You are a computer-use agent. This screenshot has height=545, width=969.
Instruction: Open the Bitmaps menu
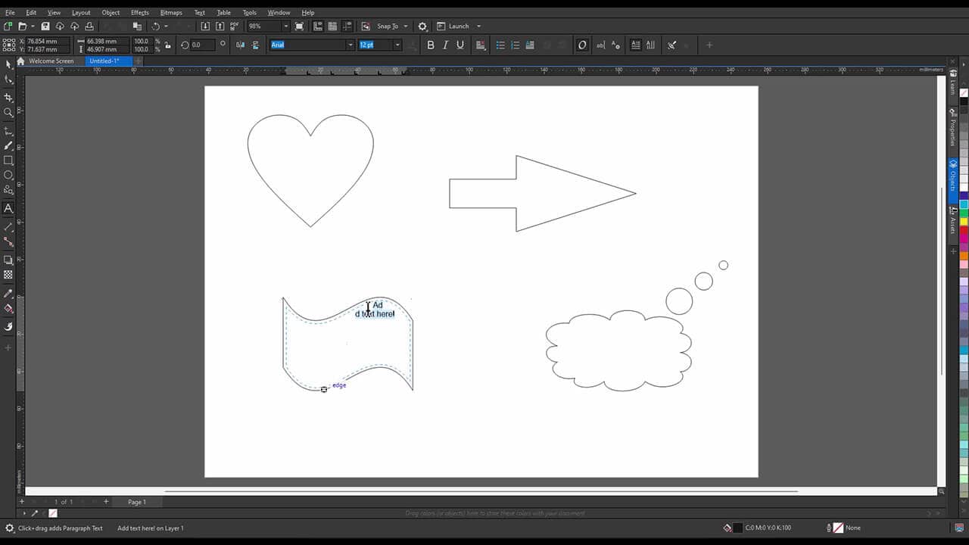coord(171,13)
